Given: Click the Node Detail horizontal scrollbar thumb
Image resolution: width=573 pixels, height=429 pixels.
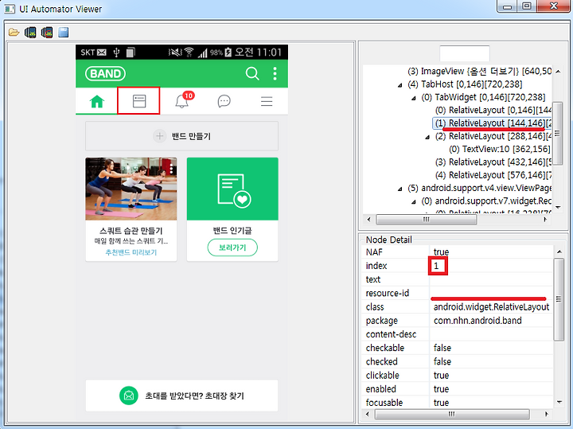Looking at the screenshot, I should (x=452, y=415).
